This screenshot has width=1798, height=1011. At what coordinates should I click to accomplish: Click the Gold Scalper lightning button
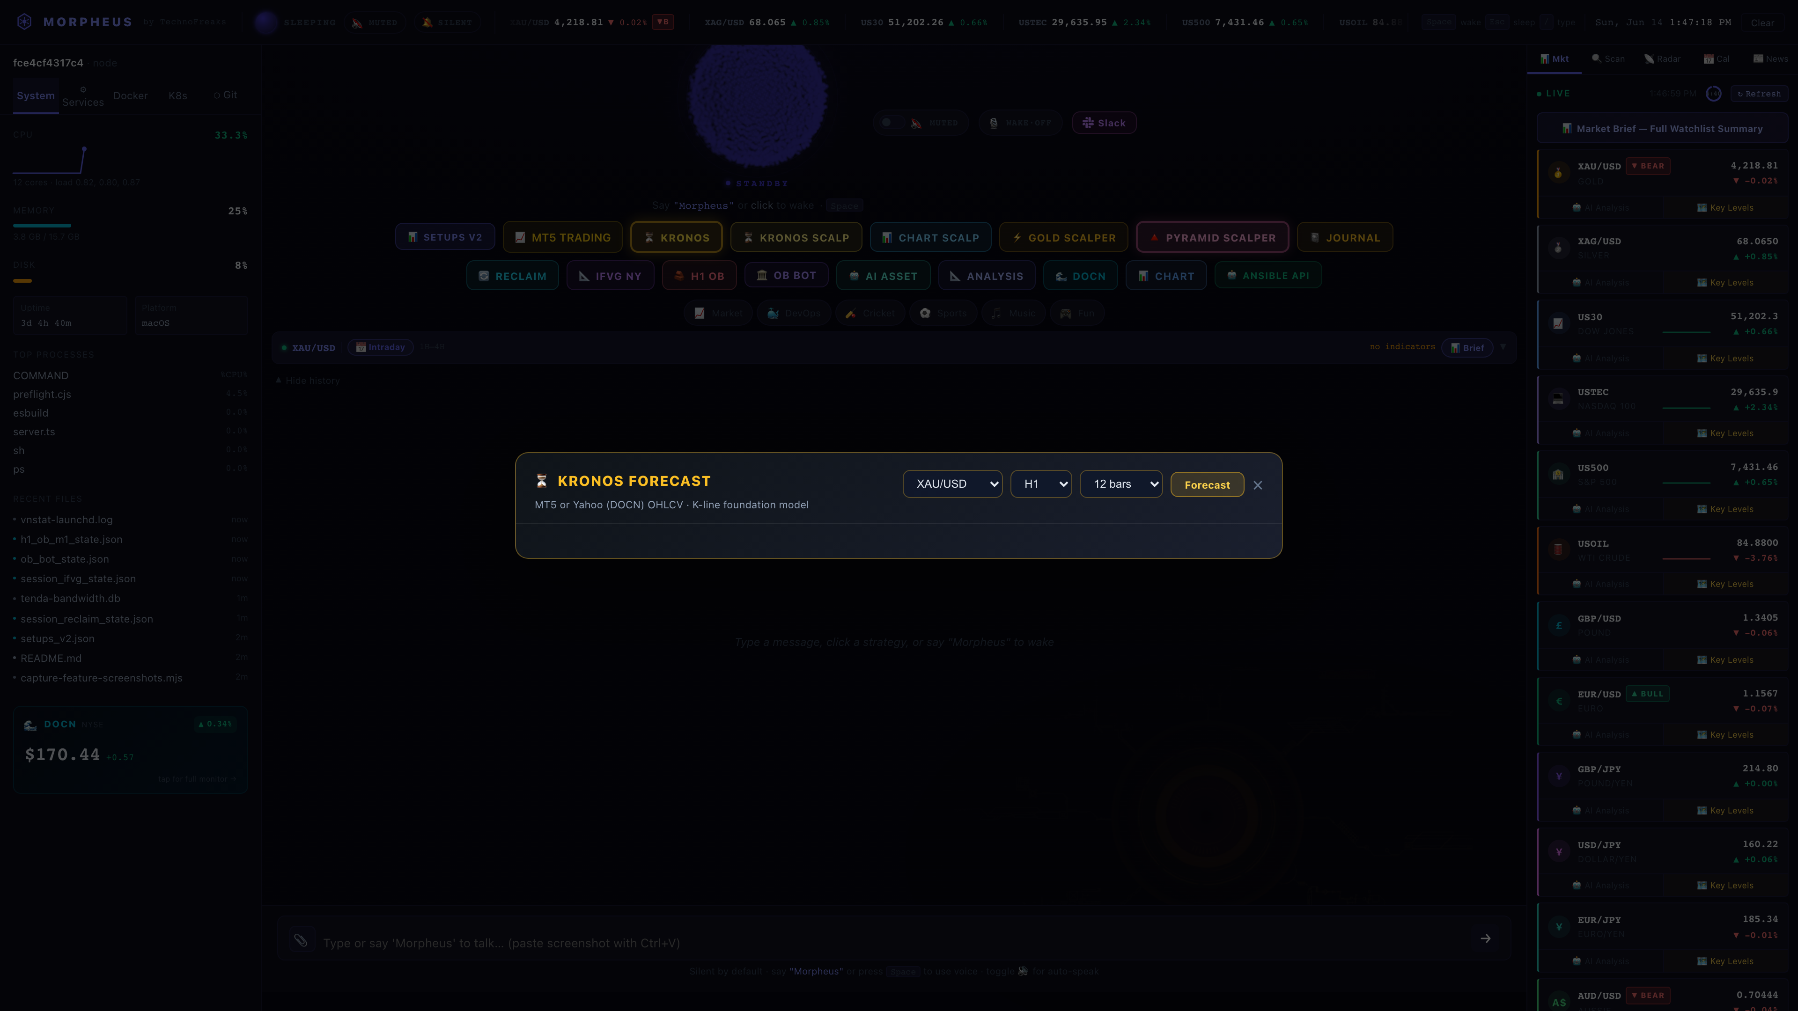1064,237
